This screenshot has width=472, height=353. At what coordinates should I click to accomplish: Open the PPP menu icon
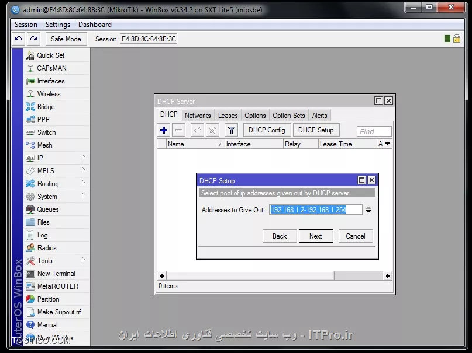pyautogui.click(x=30, y=120)
